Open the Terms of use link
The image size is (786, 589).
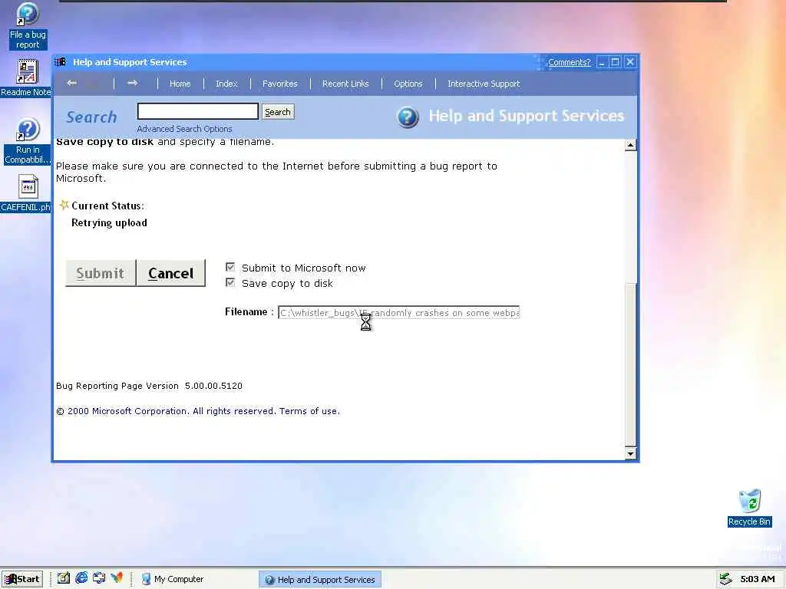309,411
